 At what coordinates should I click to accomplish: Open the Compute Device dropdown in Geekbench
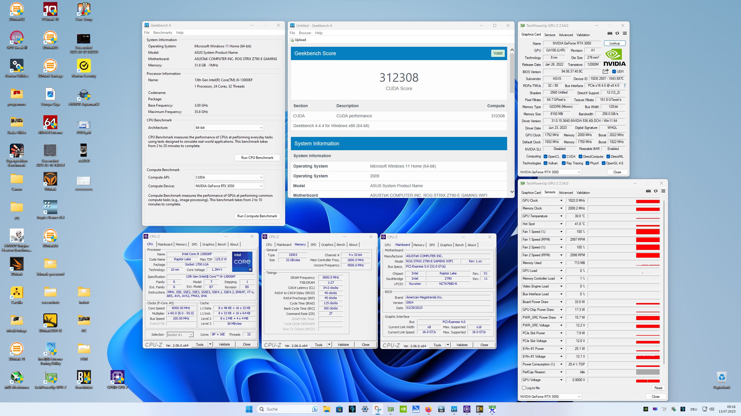point(229,186)
